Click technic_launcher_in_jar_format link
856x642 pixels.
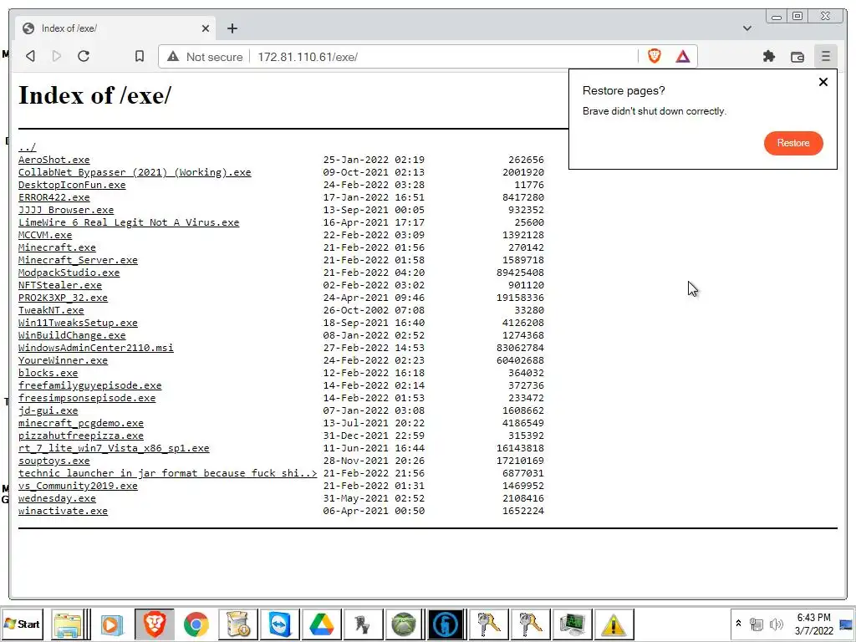167,474
